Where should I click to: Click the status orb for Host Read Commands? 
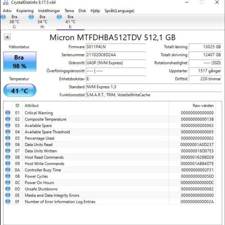click(x=8, y=157)
